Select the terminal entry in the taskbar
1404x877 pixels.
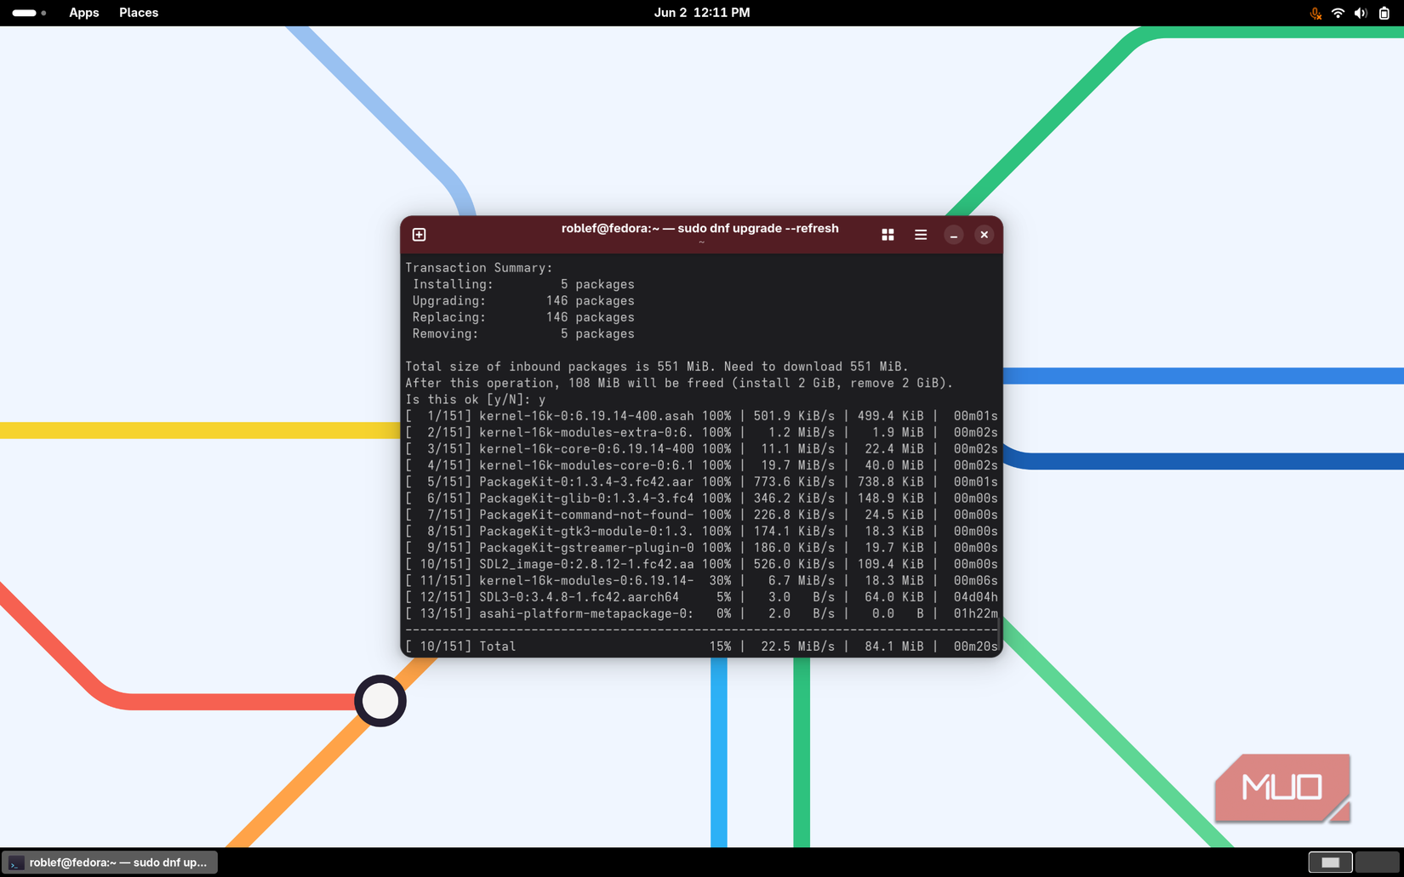pyautogui.click(x=110, y=863)
